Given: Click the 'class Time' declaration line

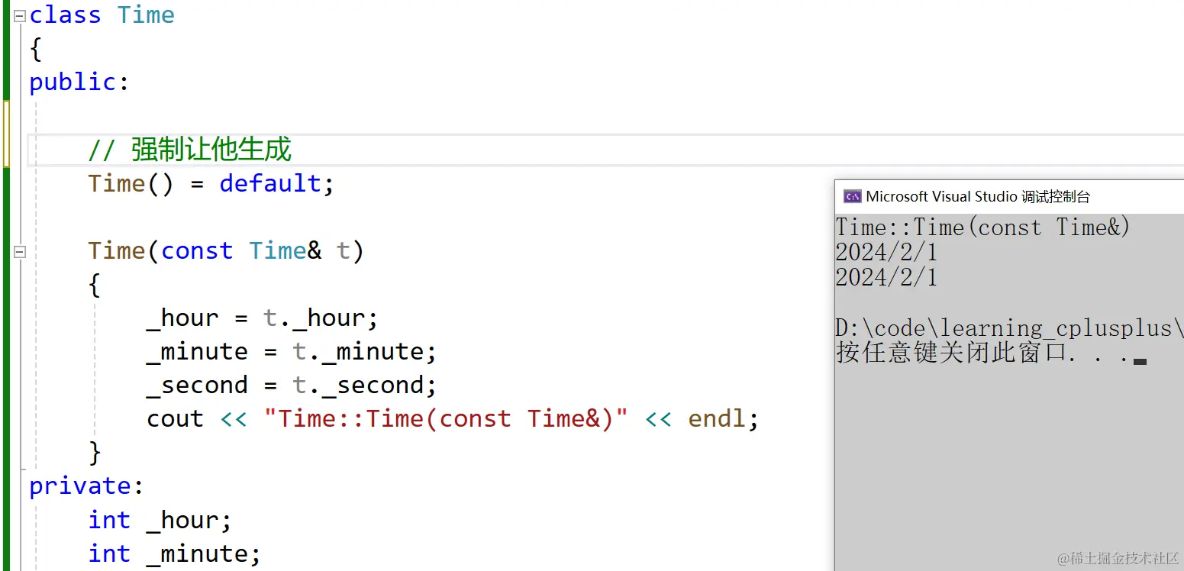Looking at the screenshot, I should coord(102,15).
